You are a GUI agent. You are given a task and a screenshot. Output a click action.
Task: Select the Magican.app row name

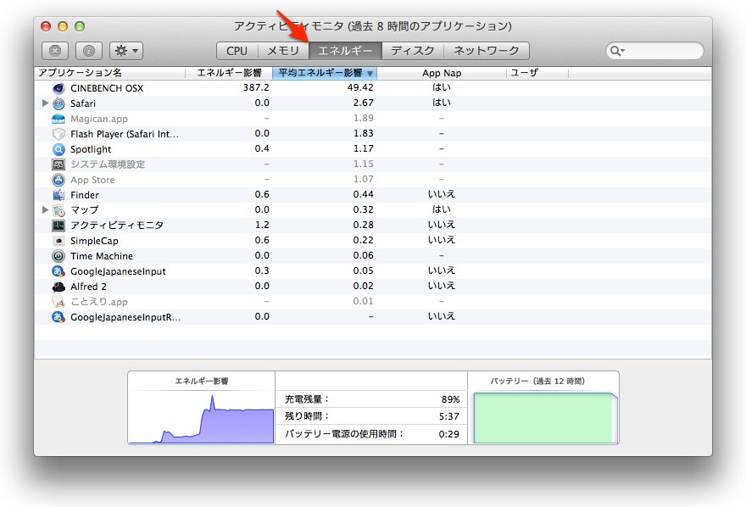click(x=99, y=119)
